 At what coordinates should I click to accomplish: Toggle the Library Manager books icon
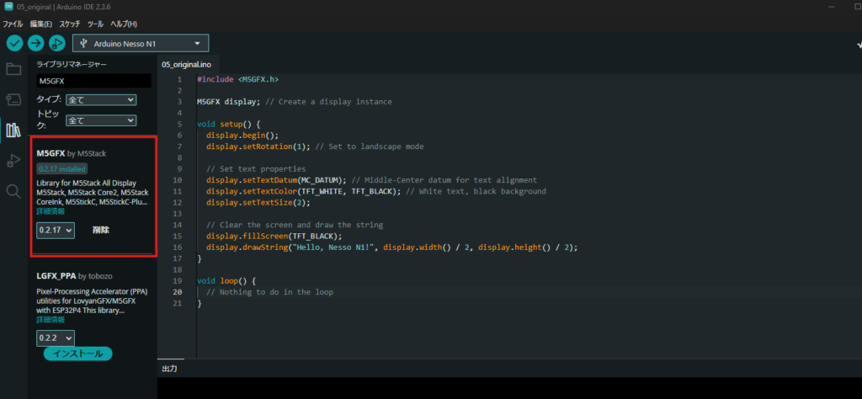[x=13, y=130]
